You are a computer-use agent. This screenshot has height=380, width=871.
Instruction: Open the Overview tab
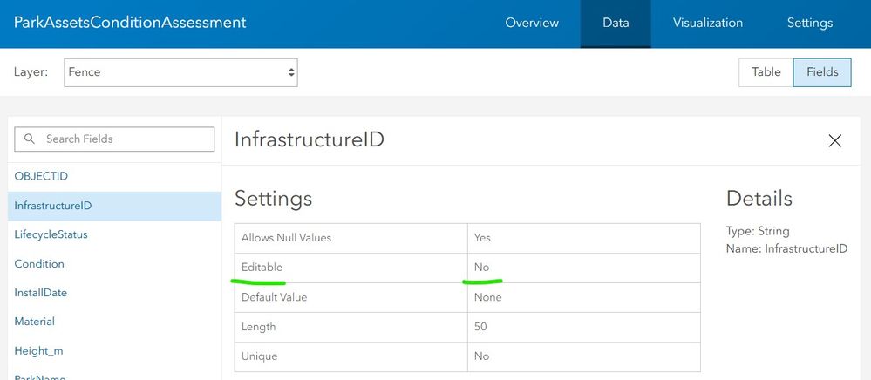(532, 24)
